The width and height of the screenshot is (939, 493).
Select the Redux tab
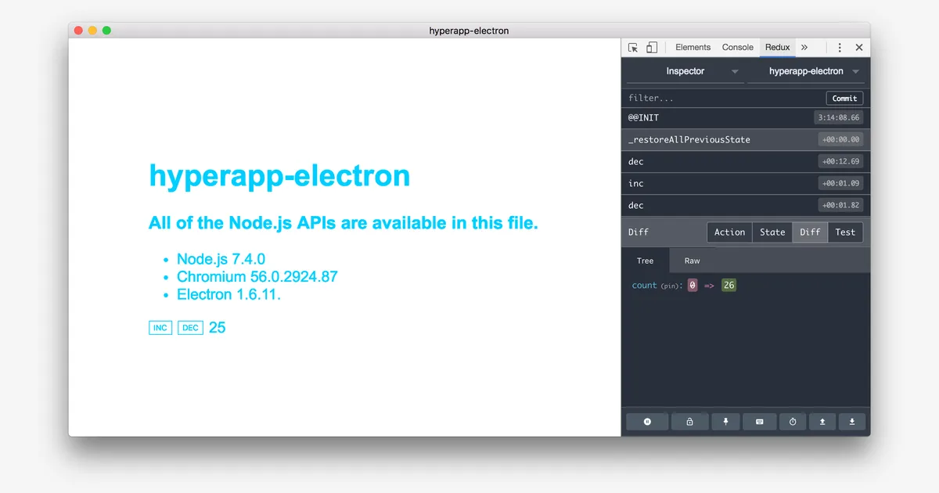coord(778,48)
